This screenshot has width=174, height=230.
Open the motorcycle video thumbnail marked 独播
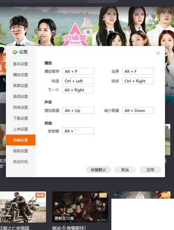coord(23,207)
